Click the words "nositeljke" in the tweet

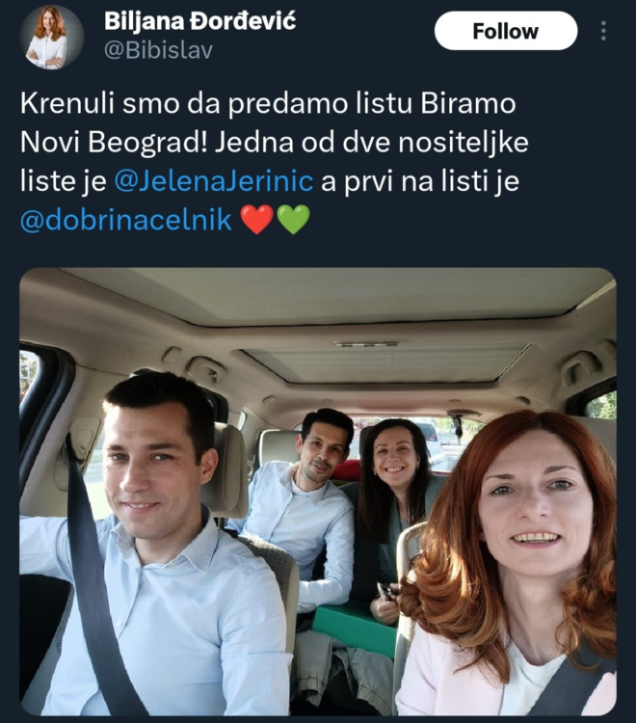point(464,143)
